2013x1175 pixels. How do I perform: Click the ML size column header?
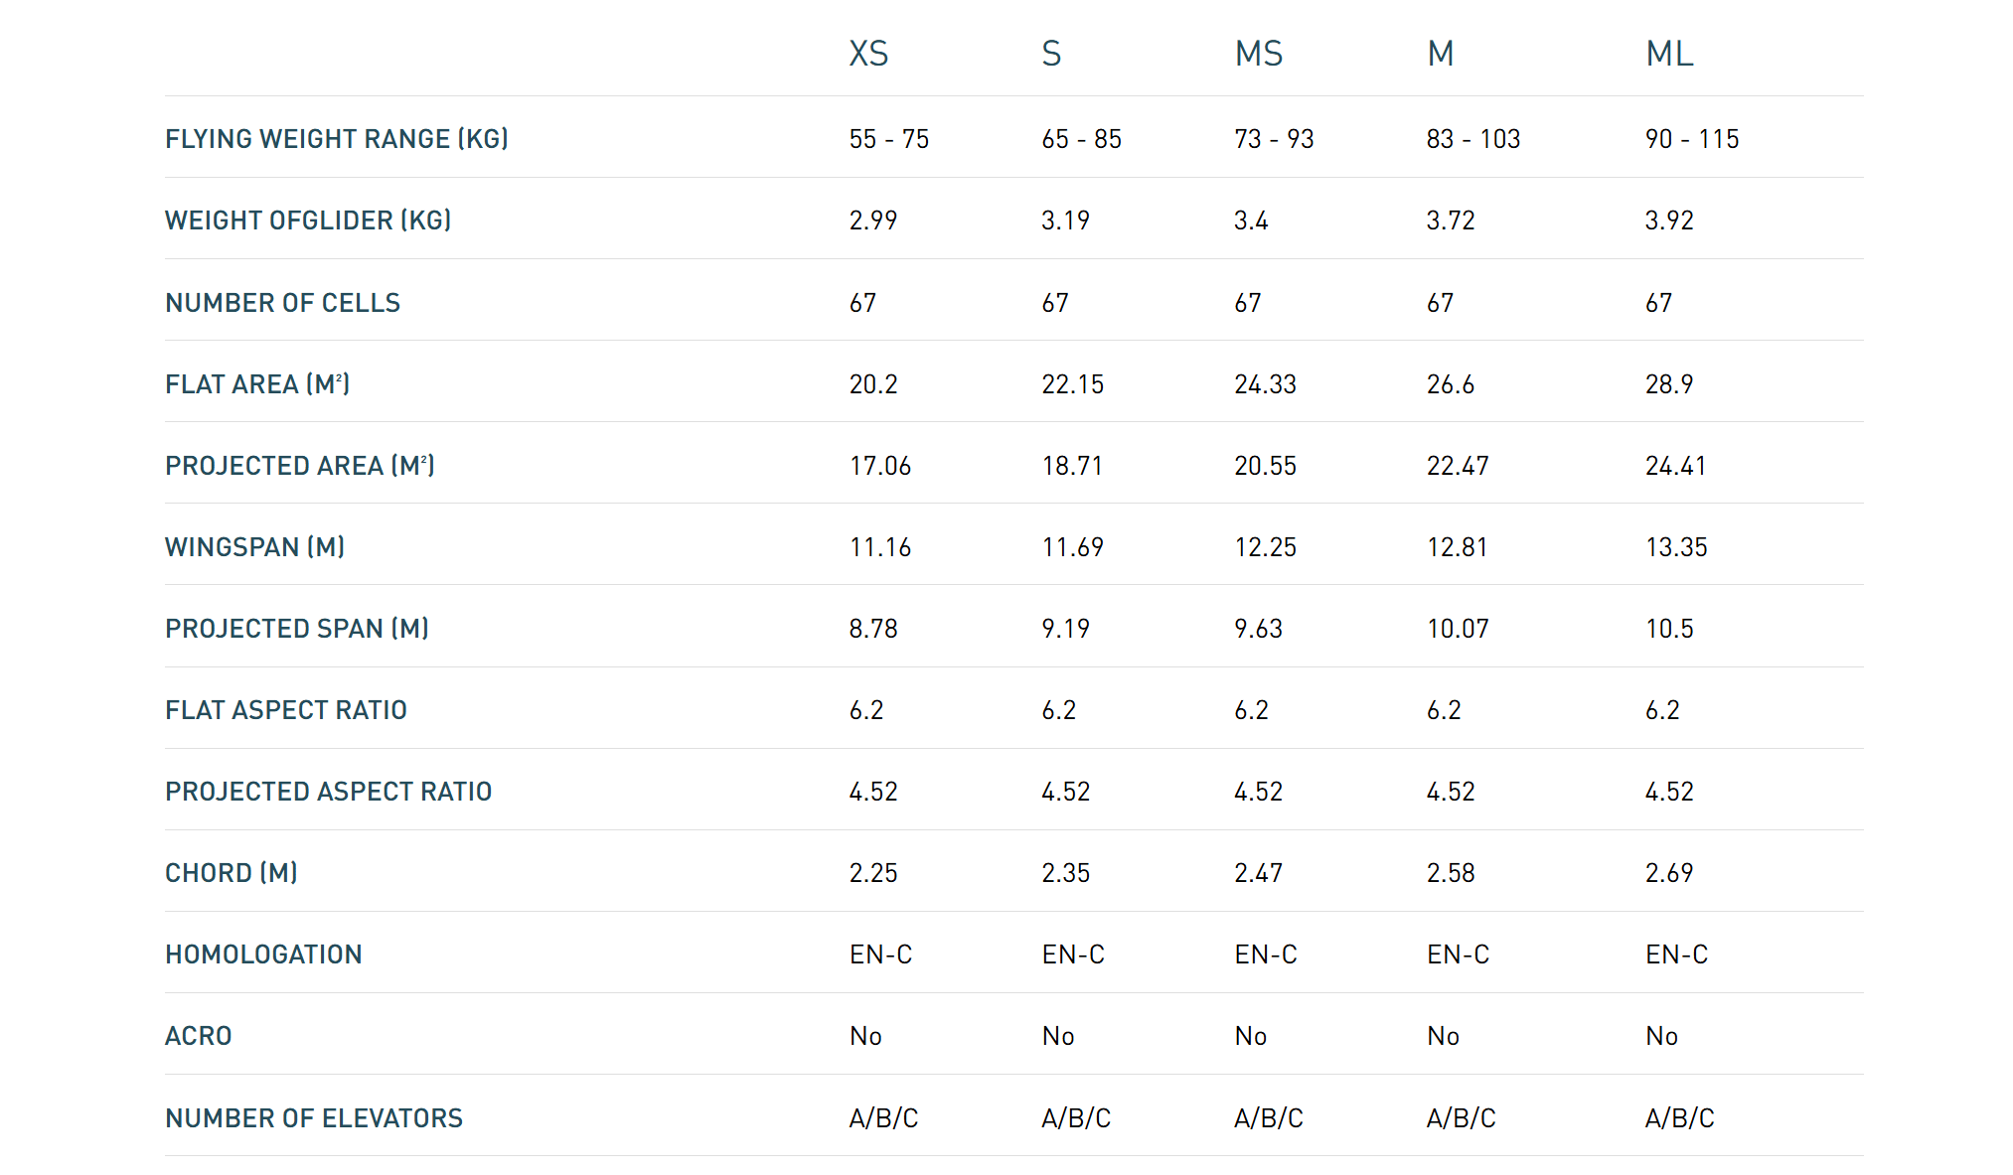(x=1669, y=54)
